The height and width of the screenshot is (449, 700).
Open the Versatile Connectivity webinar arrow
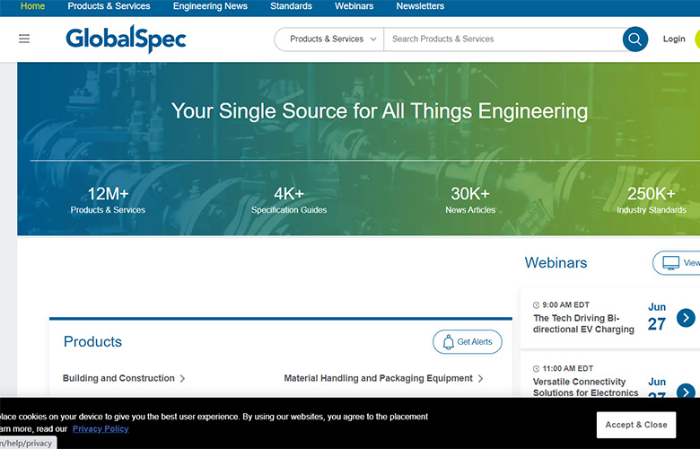(686, 391)
